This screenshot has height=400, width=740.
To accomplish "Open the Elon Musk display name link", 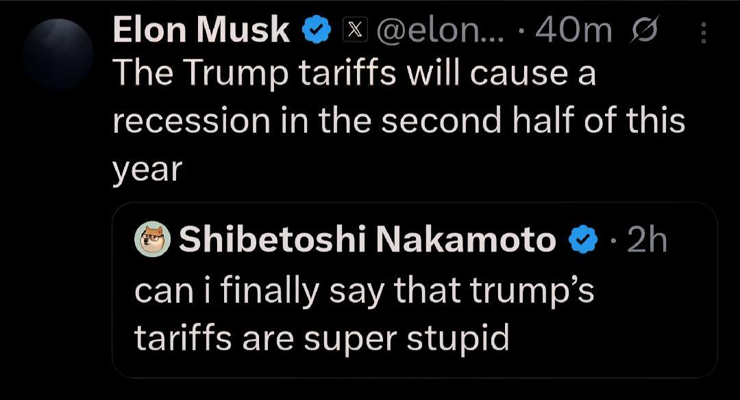I will (201, 31).
